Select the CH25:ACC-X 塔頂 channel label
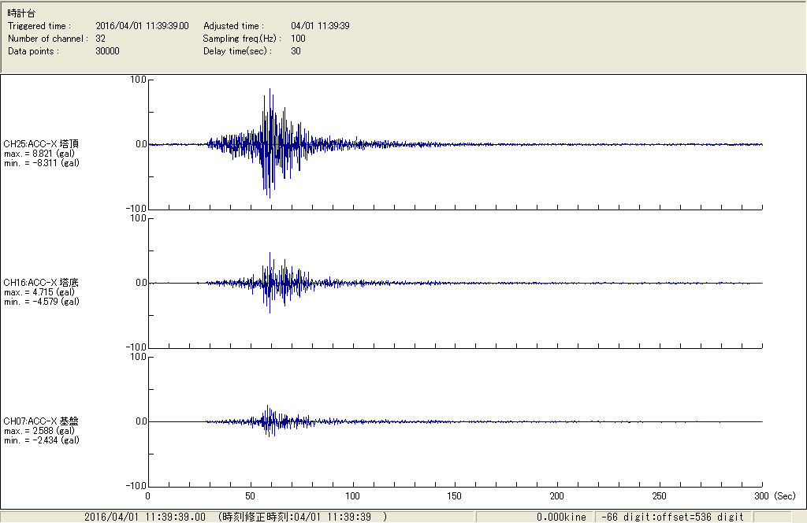 click(41, 143)
